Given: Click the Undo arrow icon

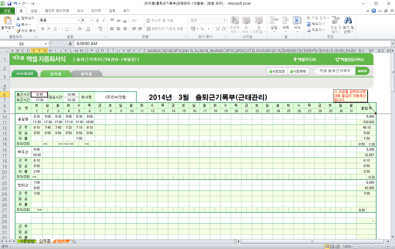Looking at the screenshot, I should pyautogui.click(x=15, y=4).
